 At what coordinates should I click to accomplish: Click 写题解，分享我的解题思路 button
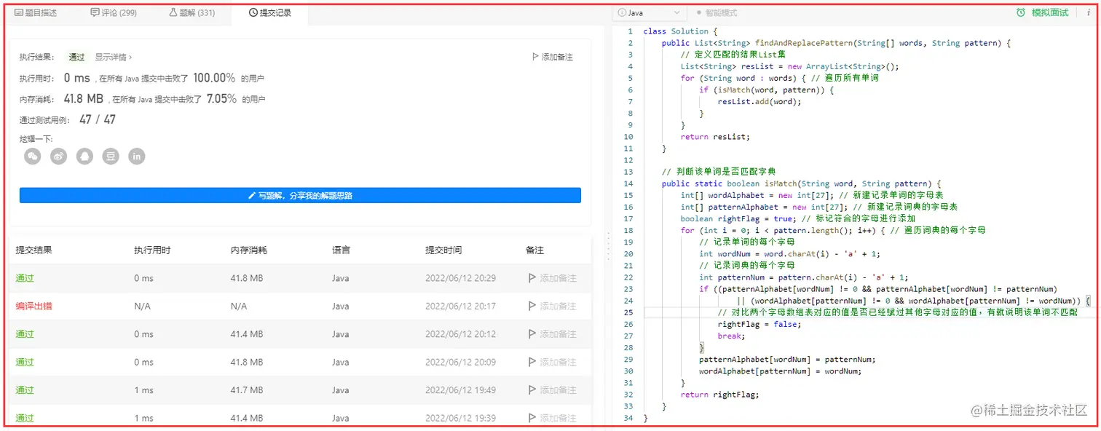pyautogui.click(x=300, y=195)
